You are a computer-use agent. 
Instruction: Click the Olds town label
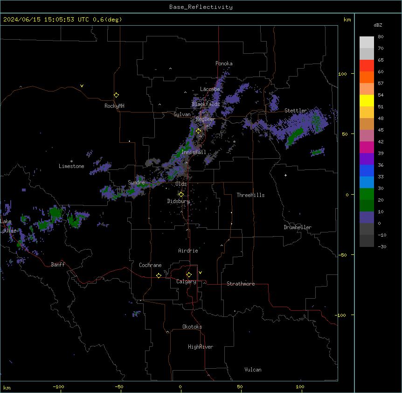point(181,184)
